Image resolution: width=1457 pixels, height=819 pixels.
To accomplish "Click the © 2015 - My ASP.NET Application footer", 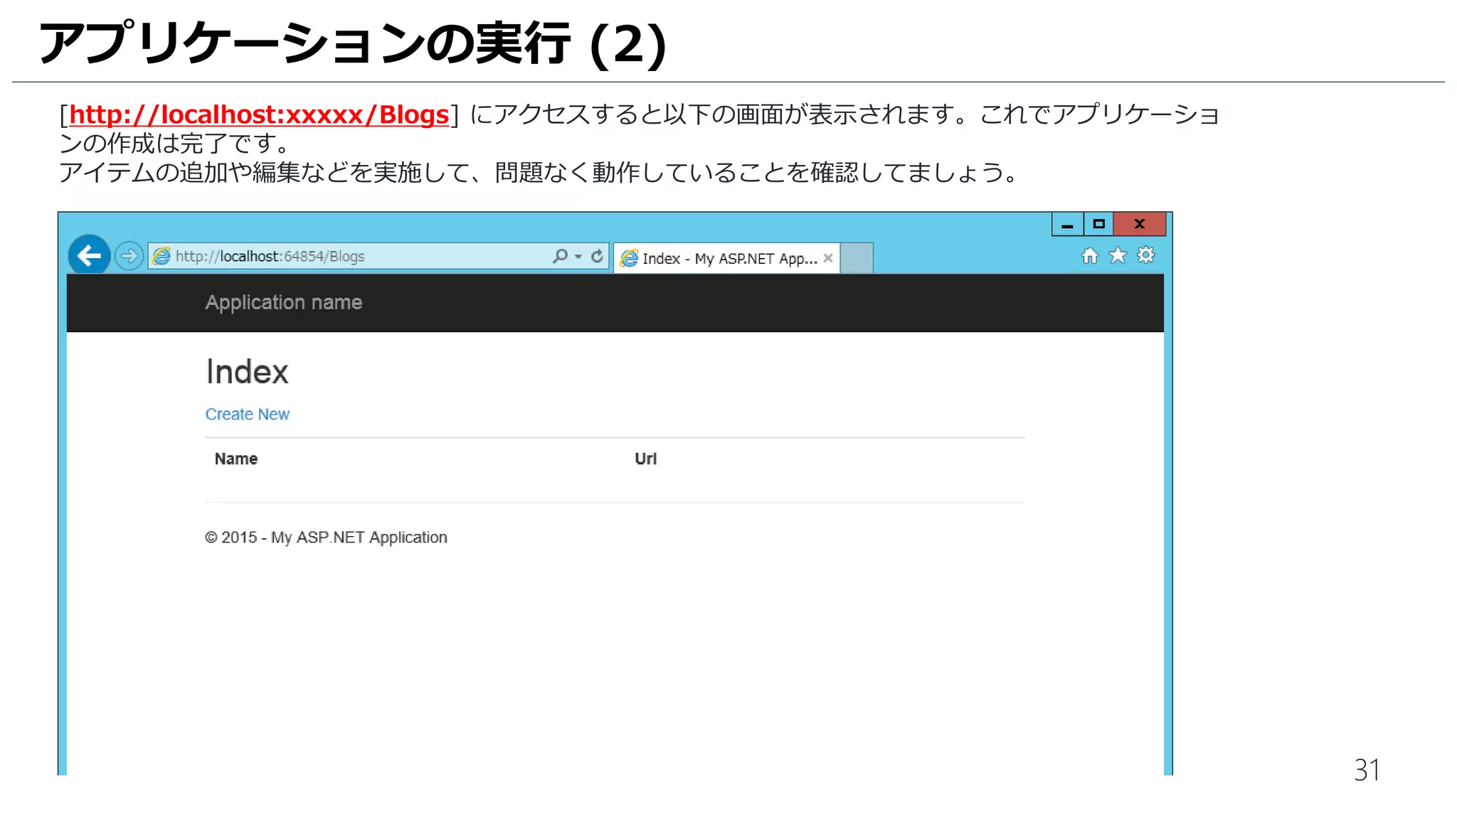I will [326, 537].
